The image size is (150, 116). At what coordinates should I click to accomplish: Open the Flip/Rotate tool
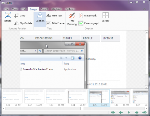pos(23,23)
